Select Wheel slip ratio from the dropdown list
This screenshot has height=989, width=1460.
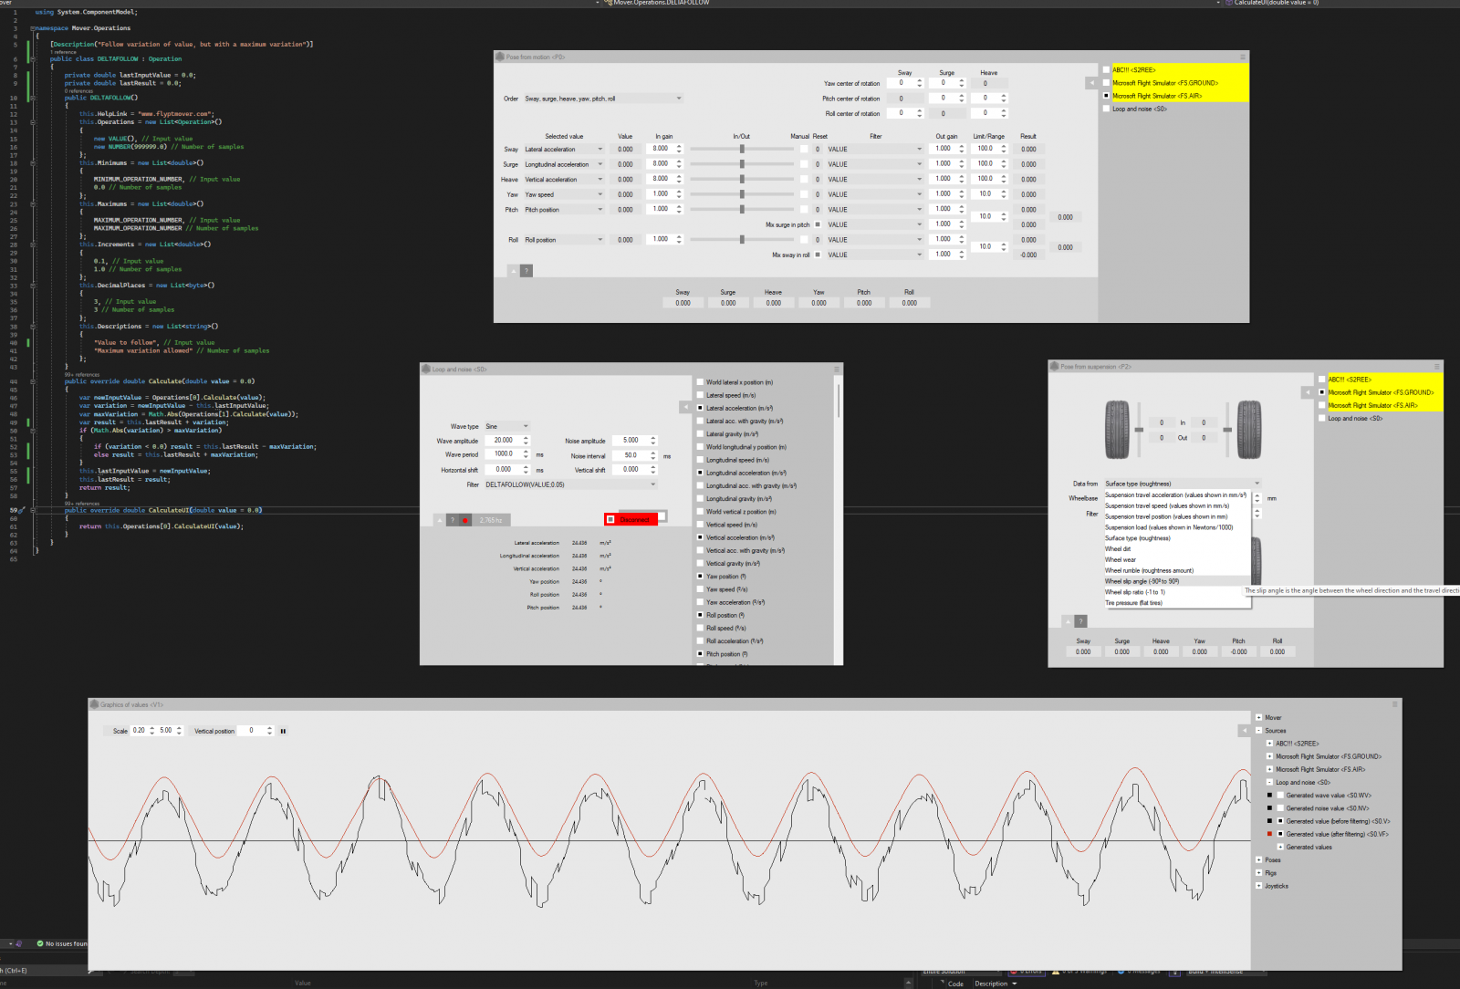1134,592
